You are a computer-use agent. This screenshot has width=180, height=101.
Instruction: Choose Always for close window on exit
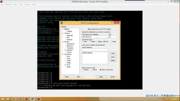(x=83, y=70)
